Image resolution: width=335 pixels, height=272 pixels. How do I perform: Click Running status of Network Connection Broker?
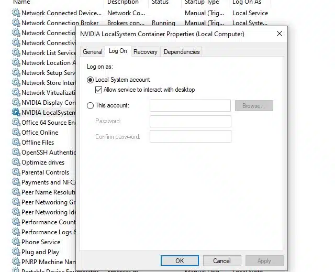(163, 23)
